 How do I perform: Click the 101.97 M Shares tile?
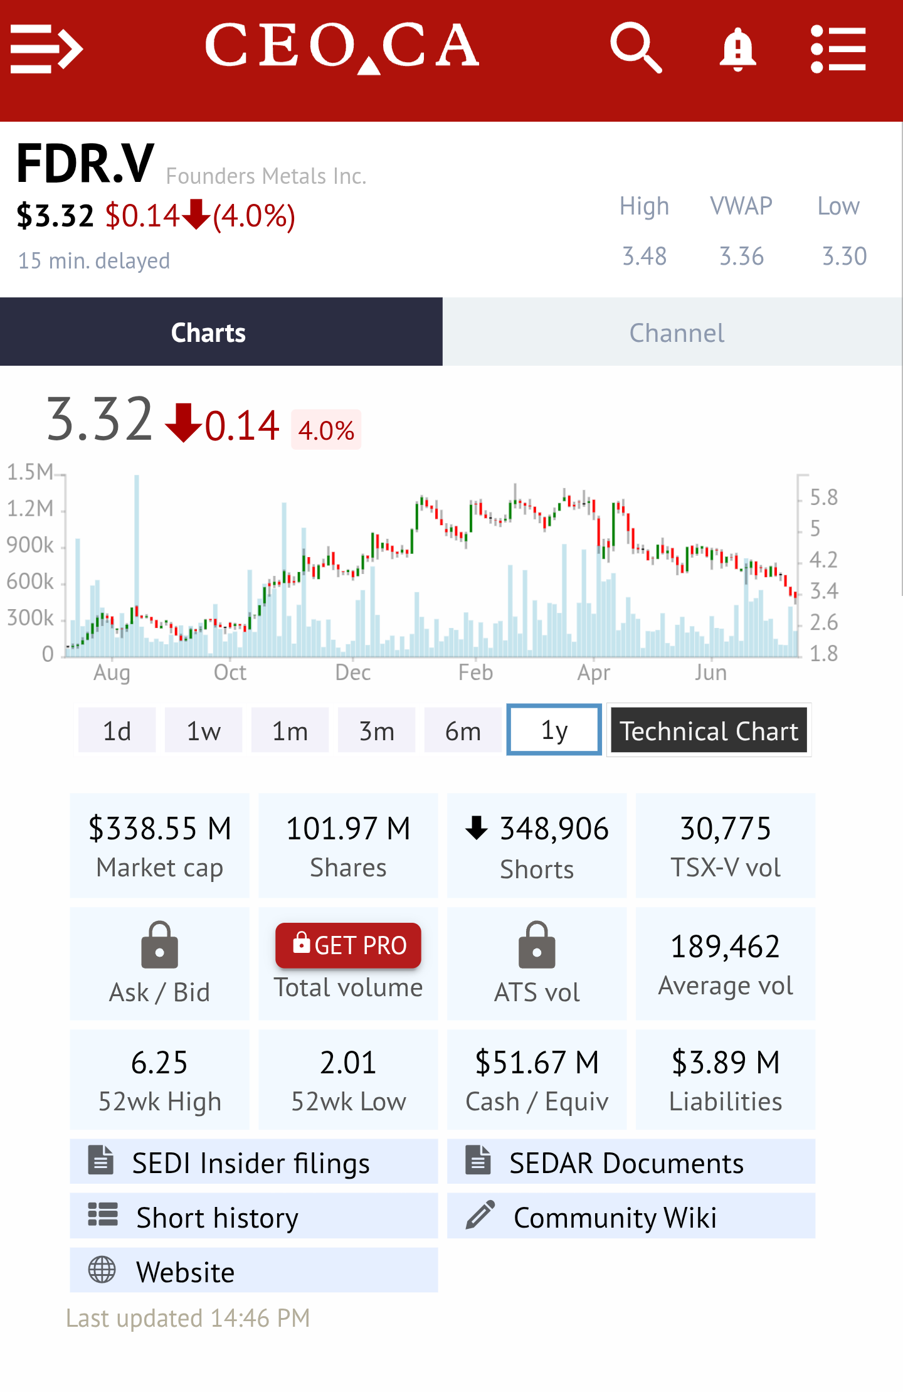(348, 846)
